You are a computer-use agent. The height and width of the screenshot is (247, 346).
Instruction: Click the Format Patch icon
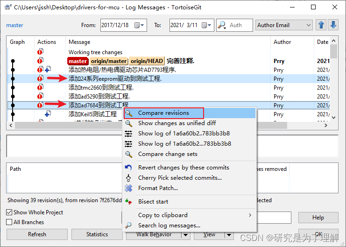(x=128, y=188)
